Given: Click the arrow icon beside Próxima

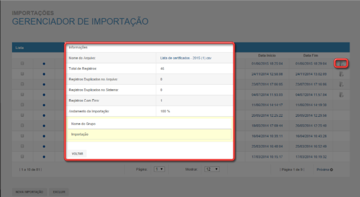Looking at the screenshot, I should [x=331, y=170].
